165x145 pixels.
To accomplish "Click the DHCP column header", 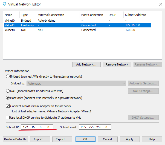I will [x=115, y=15].
